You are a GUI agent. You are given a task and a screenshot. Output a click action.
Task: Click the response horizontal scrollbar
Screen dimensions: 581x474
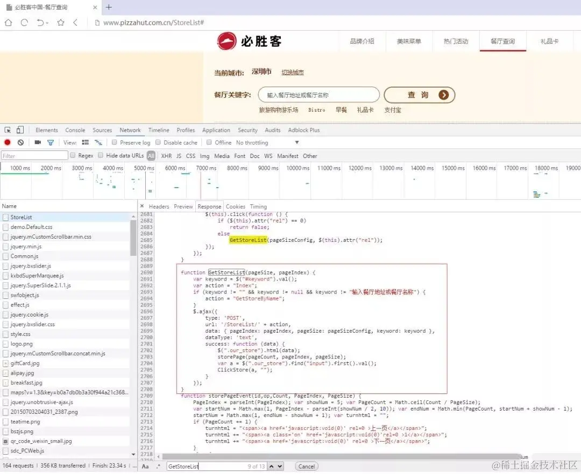(x=341, y=457)
